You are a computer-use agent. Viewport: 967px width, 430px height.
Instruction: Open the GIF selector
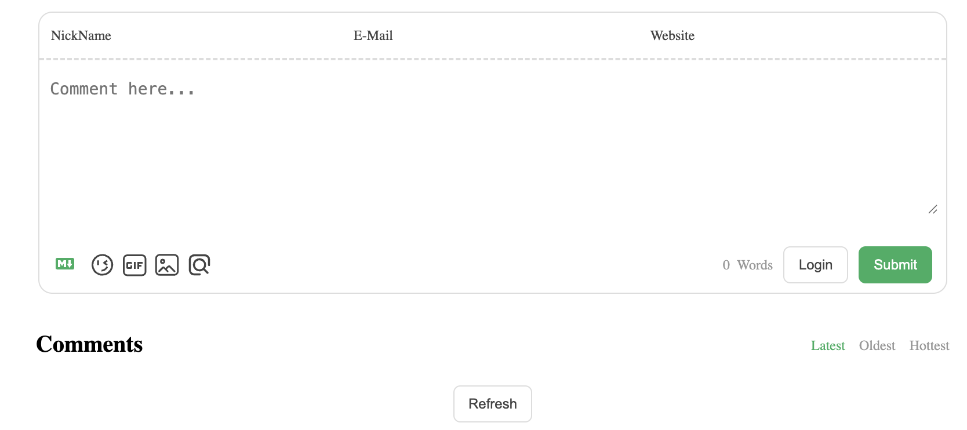(134, 265)
